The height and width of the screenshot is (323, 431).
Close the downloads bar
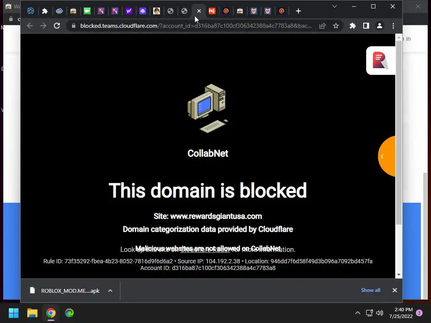[x=395, y=290]
